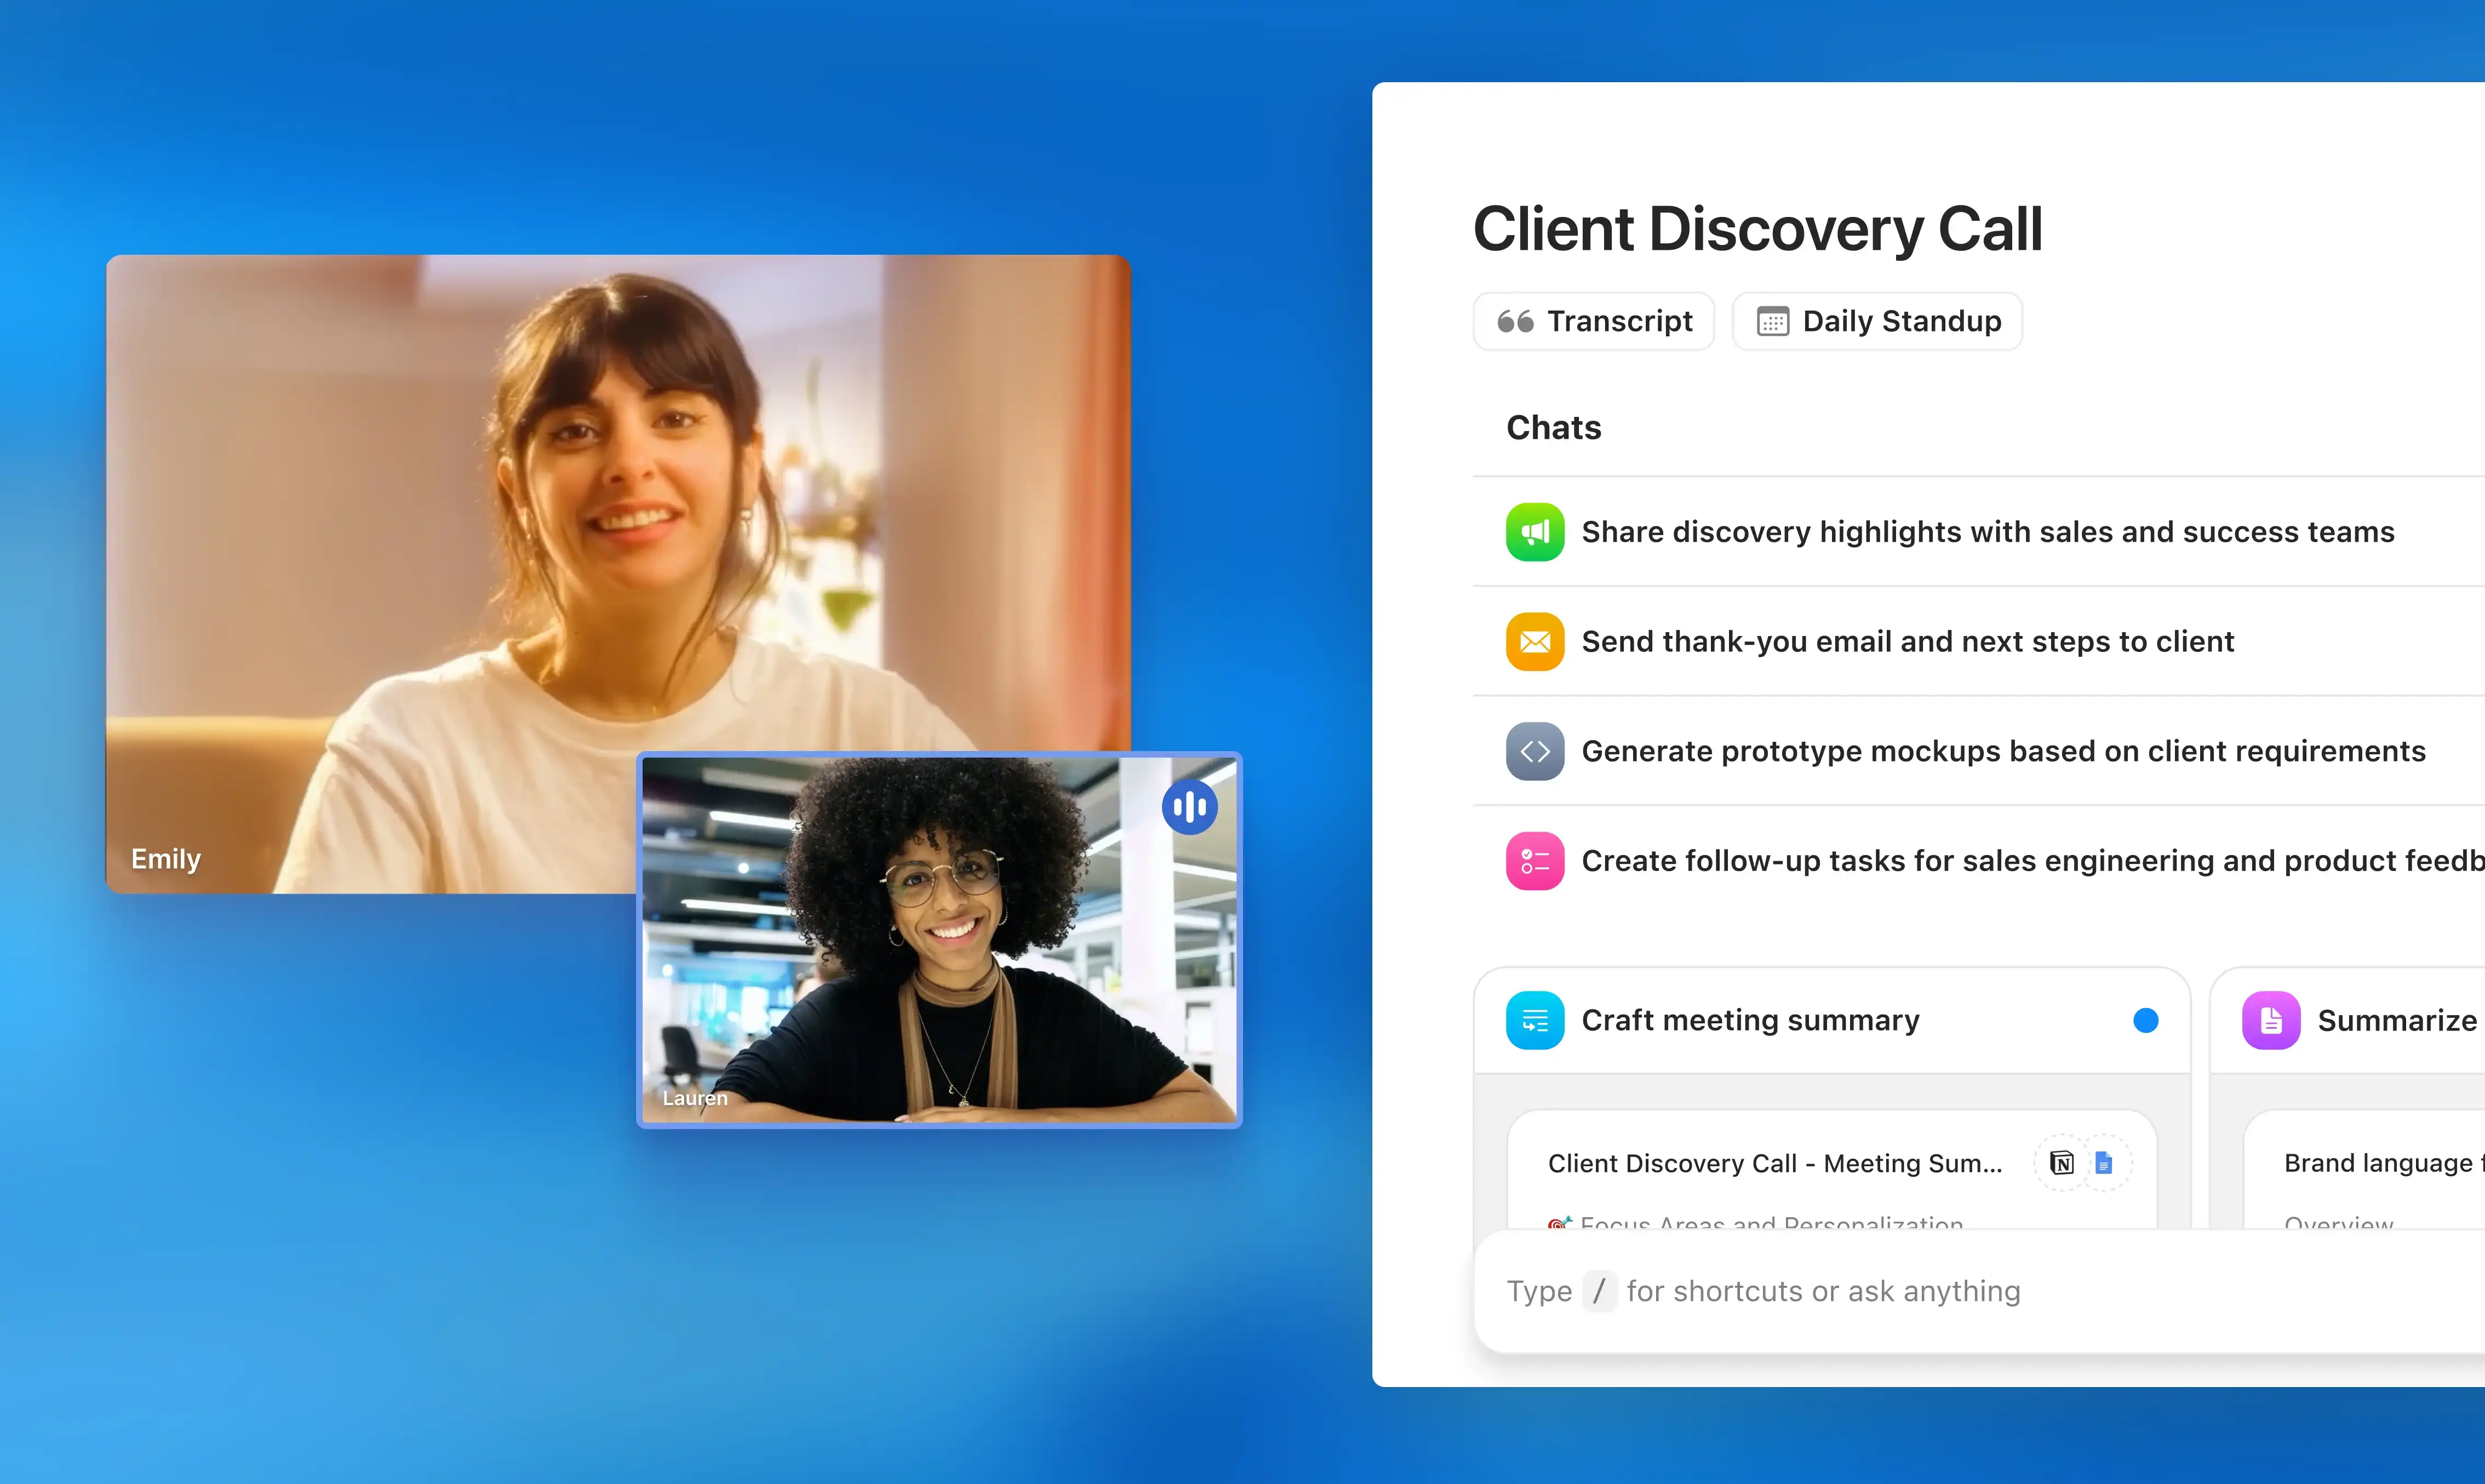Click the blue status dot beside Craft meeting summary
This screenshot has width=2485, height=1484.
(x=2145, y=1020)
